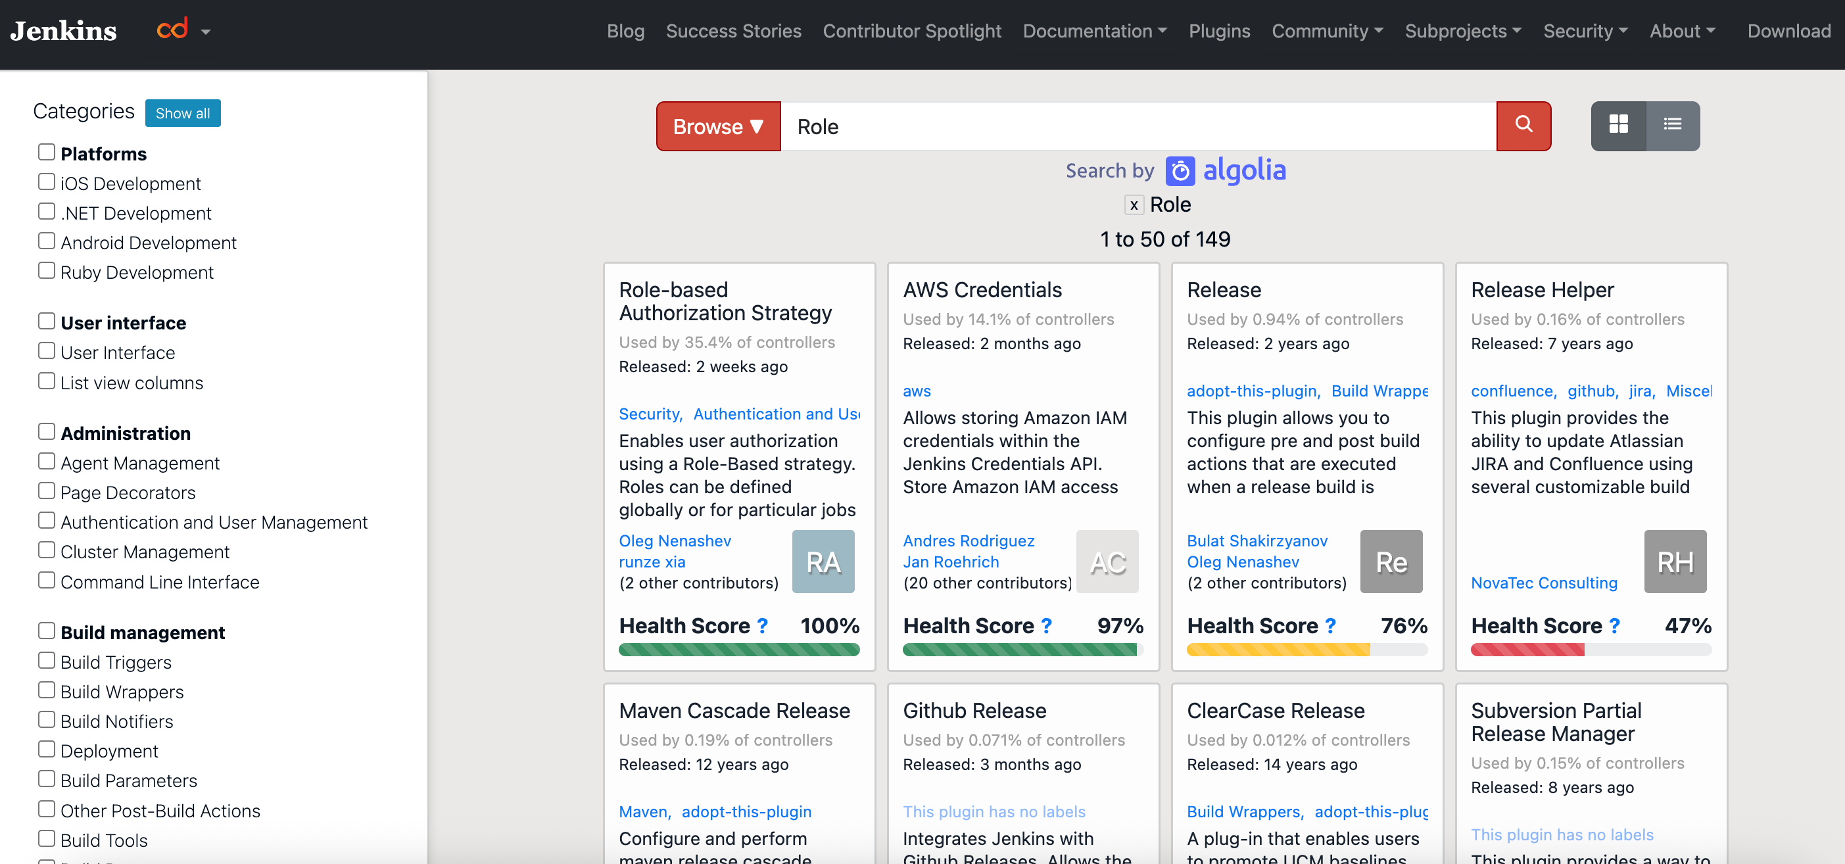This screenshot has height=864, width=1845.
Task: Open the Plugins nav item
Action: point(1219,31)
